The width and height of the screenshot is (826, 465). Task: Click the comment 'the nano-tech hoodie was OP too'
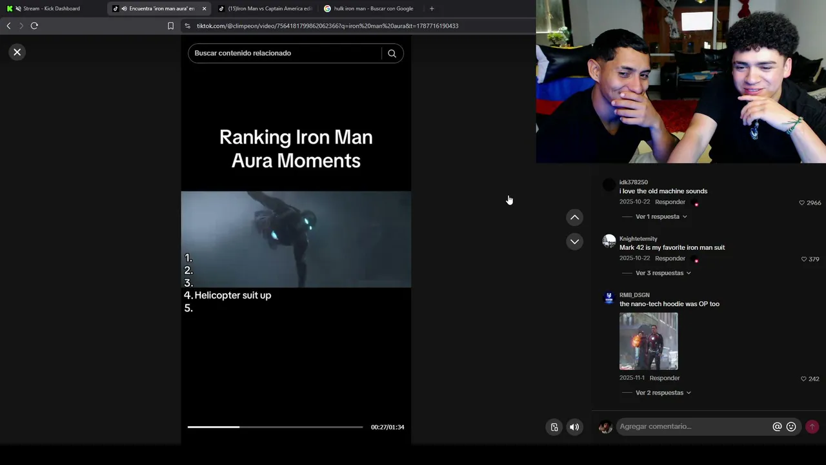click(x=669, y=304)
